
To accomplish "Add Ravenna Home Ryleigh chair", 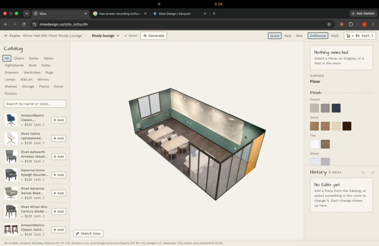I will tap(58, 175).
